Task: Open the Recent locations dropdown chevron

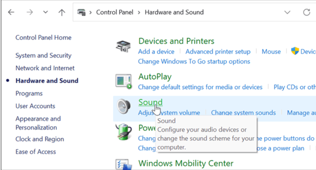Action: pyautogui.click(x=45, y=12)
